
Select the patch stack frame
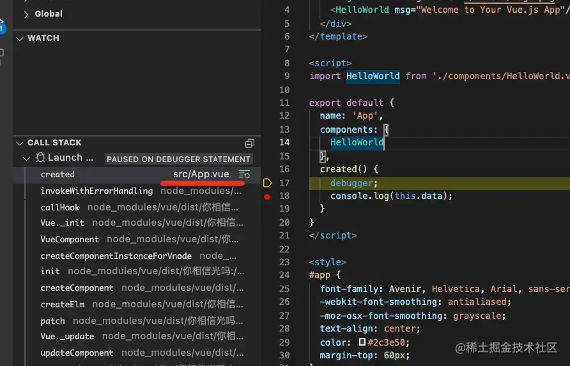(x=137, y=321)
